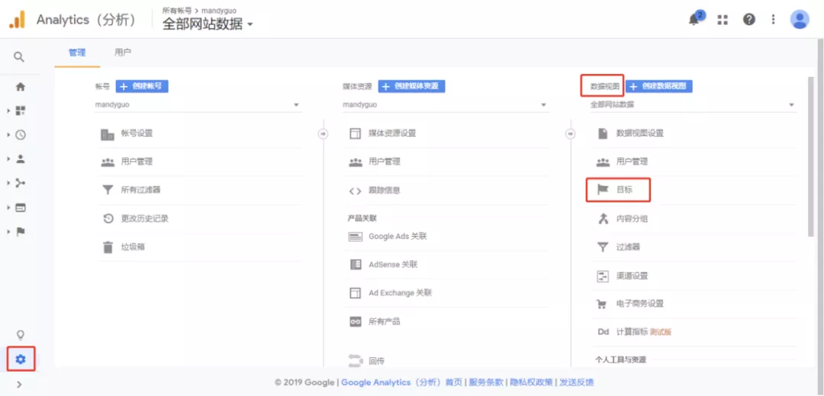Open 目标 goals in data view column
The height and width of the screenshot is (396, 824).
(x=623, y=190)
